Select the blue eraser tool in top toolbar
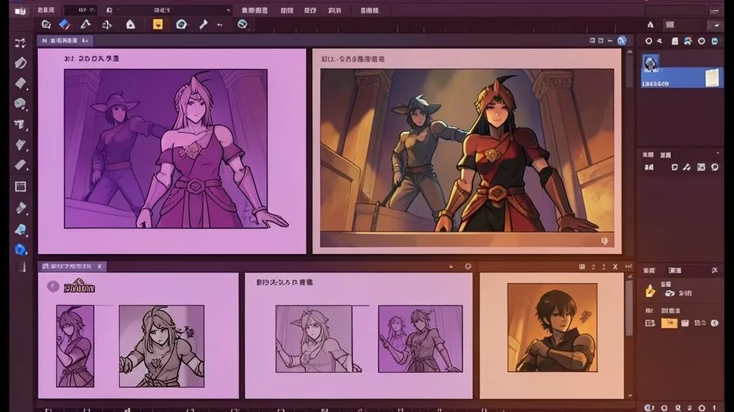The width and height of the screenshot is (734, 412). (x=64, y=24)
